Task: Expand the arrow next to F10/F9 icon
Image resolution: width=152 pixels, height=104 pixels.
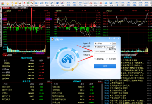Action: pyautogui.click(x=44, y=3)
